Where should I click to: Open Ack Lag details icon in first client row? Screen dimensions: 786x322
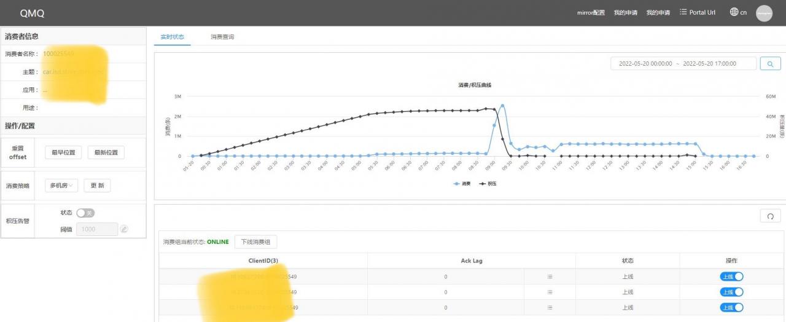pos(550,277)
